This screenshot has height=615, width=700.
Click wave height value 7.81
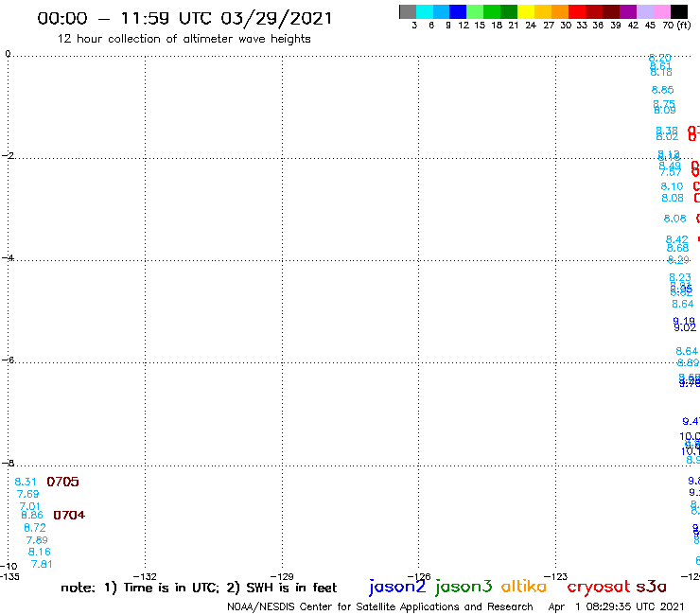pyautogui.click(x=42, y=564)
